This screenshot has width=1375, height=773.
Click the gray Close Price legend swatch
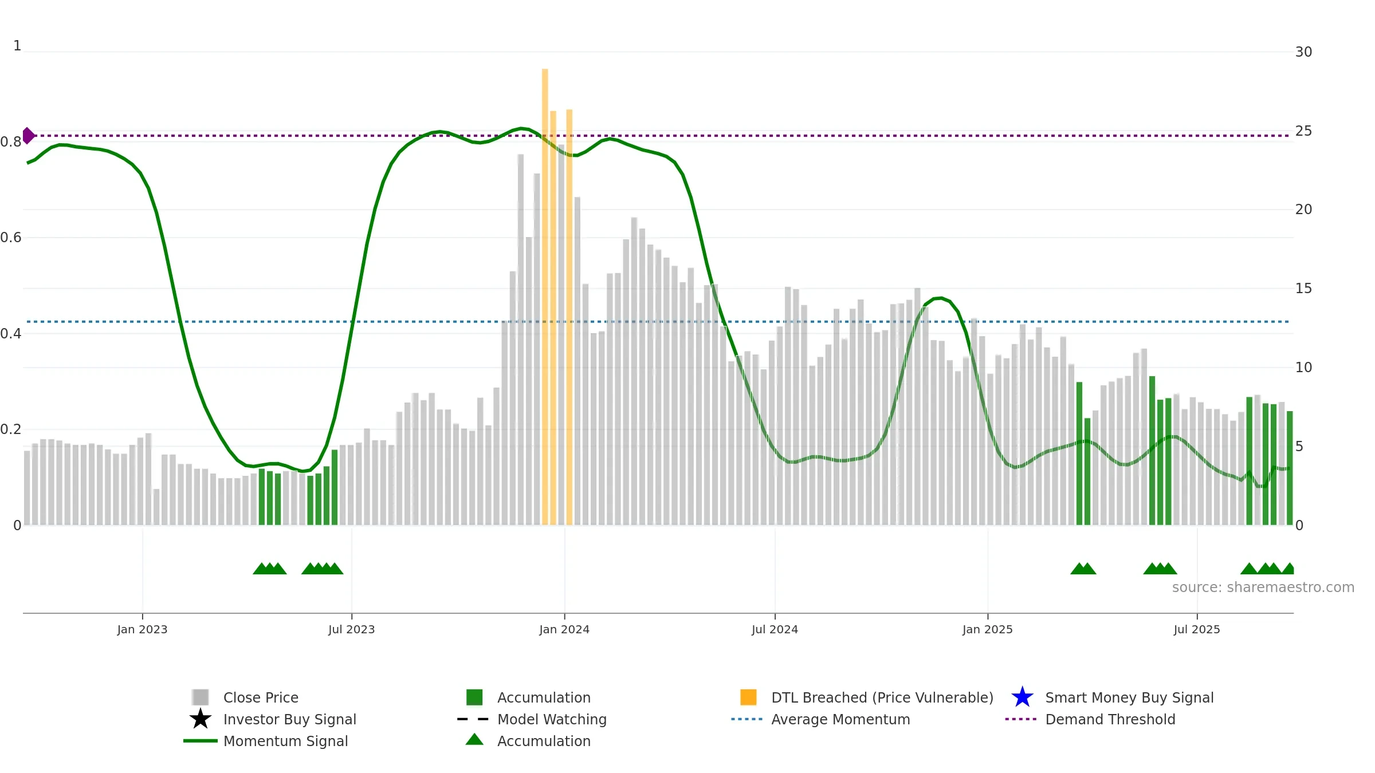pyautogui.click(x=201, y=697)
